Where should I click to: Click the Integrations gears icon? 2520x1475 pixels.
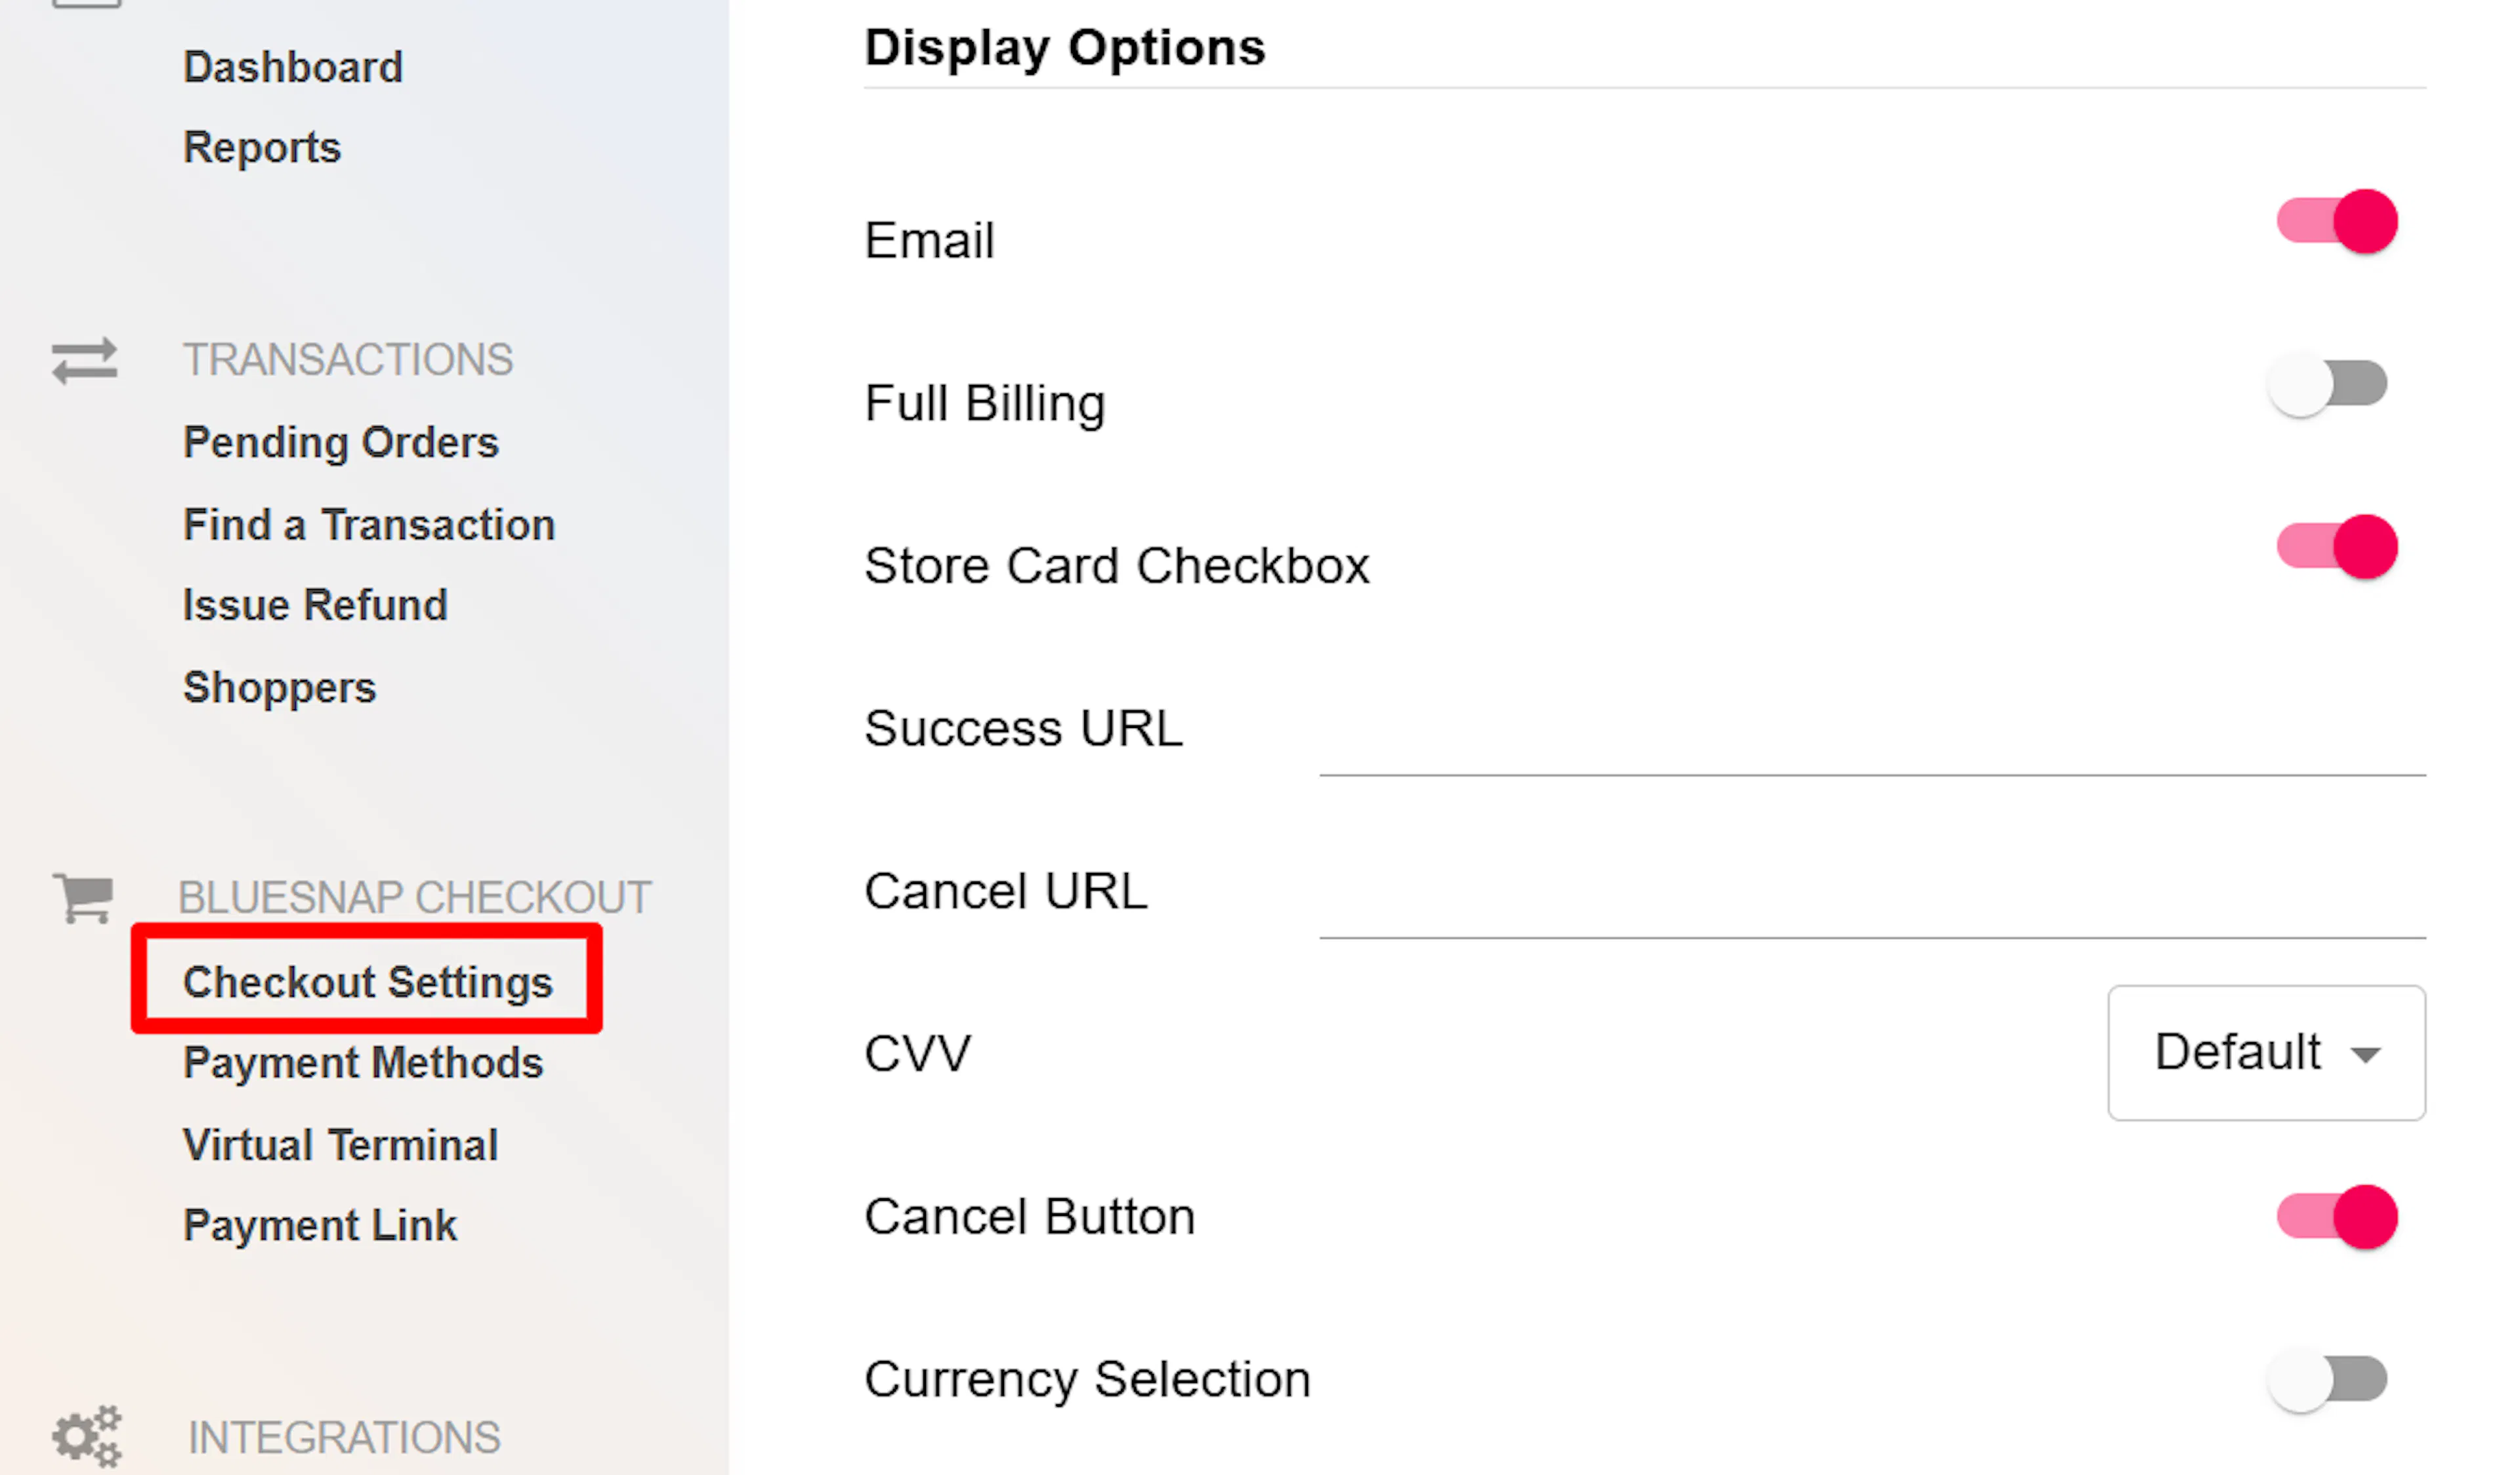click(x=87, y=1437)
